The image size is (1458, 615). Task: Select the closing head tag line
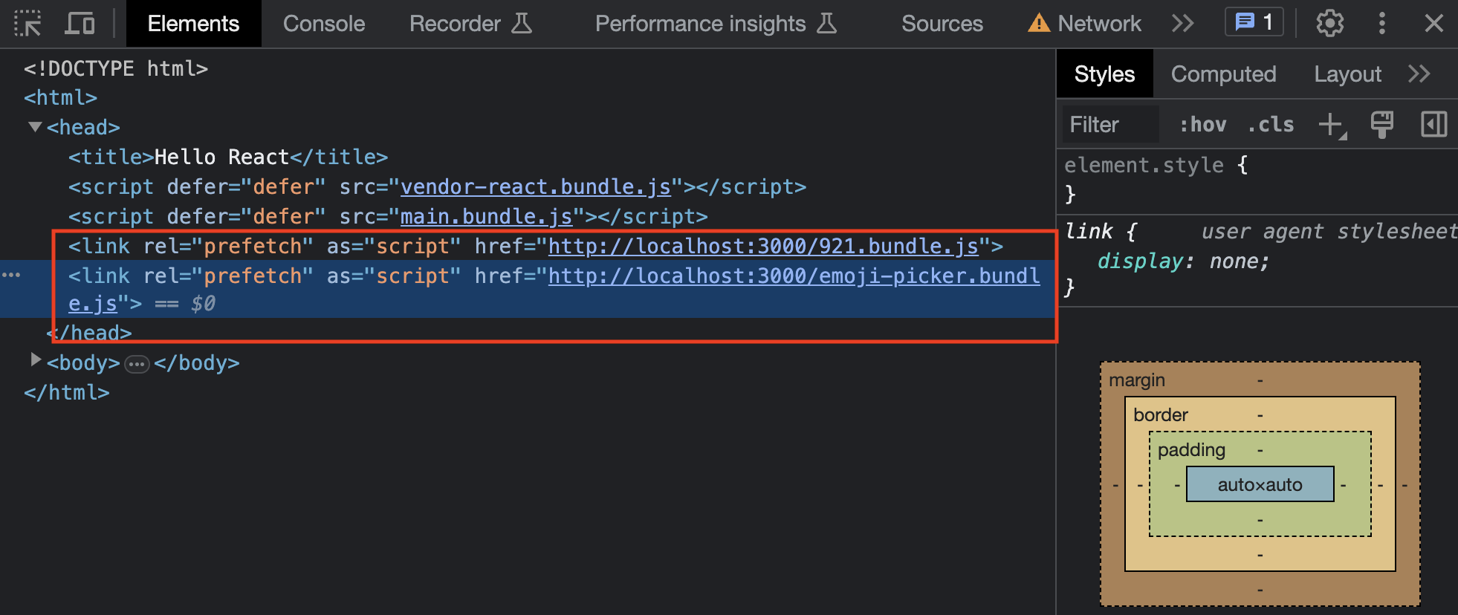(x=89, y=333)
